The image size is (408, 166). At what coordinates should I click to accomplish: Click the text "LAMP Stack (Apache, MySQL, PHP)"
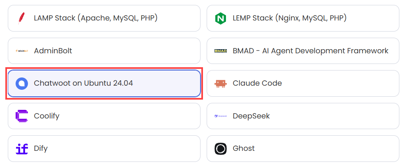click(96, 18)
